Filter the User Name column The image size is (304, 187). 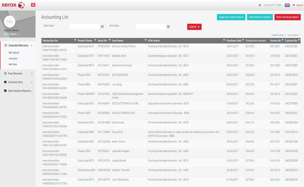tap(145, 40)
